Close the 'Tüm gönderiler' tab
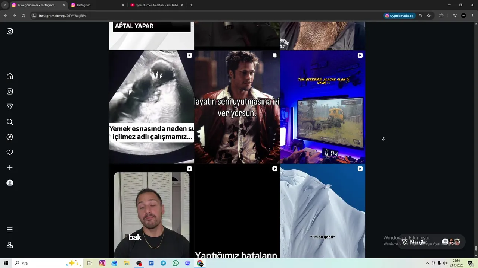This screenshot has width=478, height=268. [63, 5]
